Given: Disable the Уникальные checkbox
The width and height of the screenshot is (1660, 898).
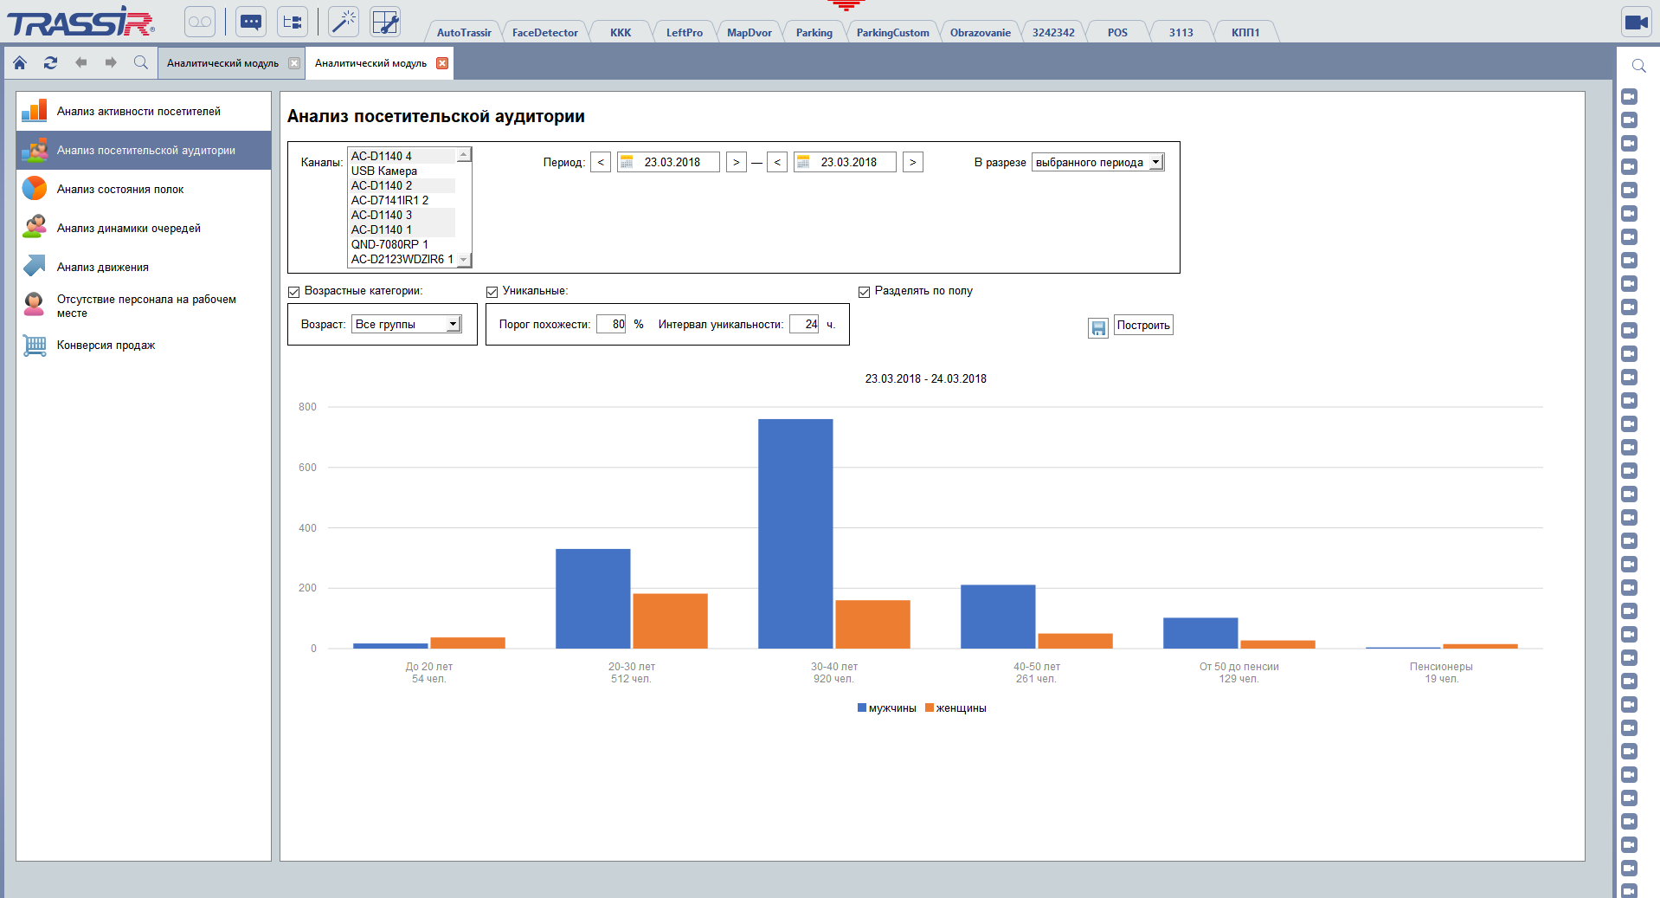Looking at the screenshot, I should [x=492, y=292].
